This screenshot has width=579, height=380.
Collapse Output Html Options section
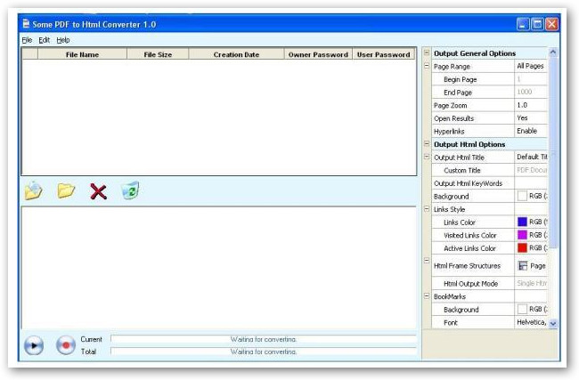coord(427,143)
